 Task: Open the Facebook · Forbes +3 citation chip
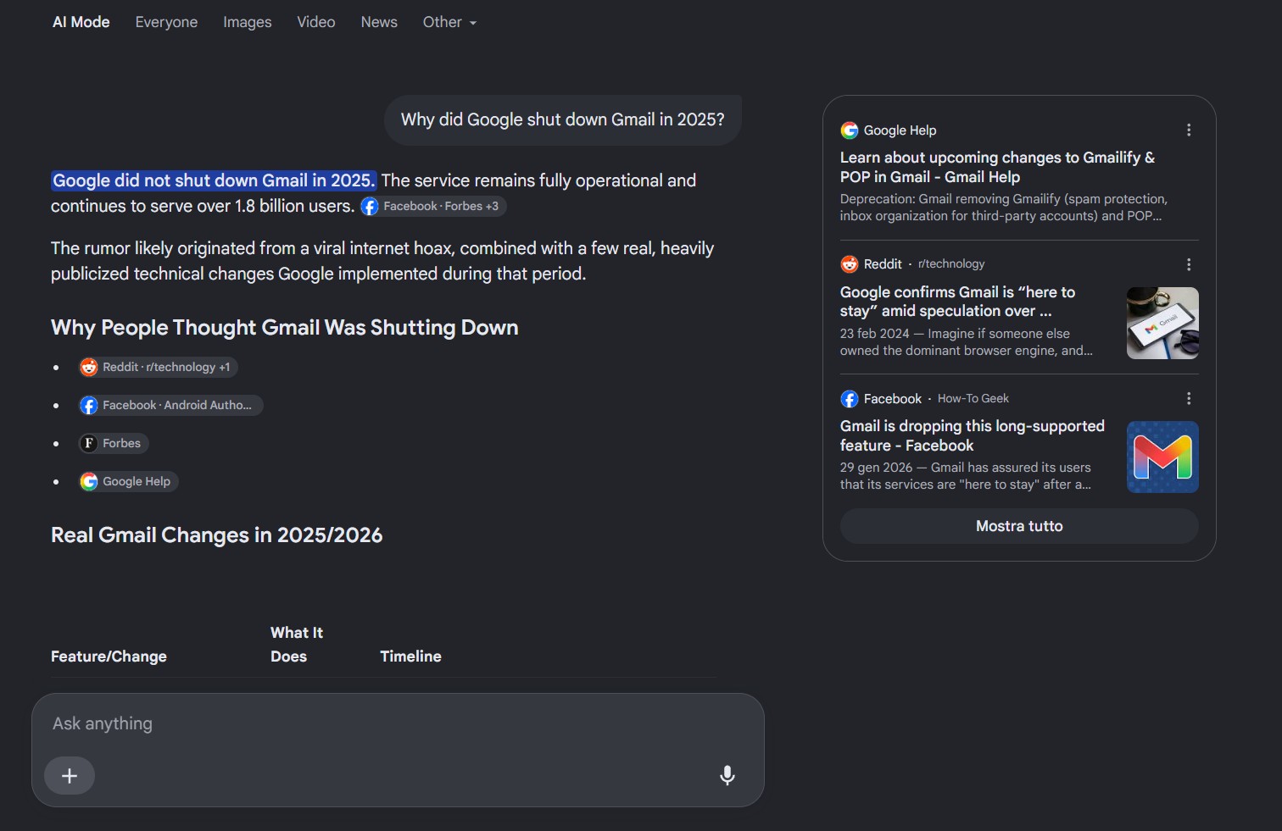[432, 206]
